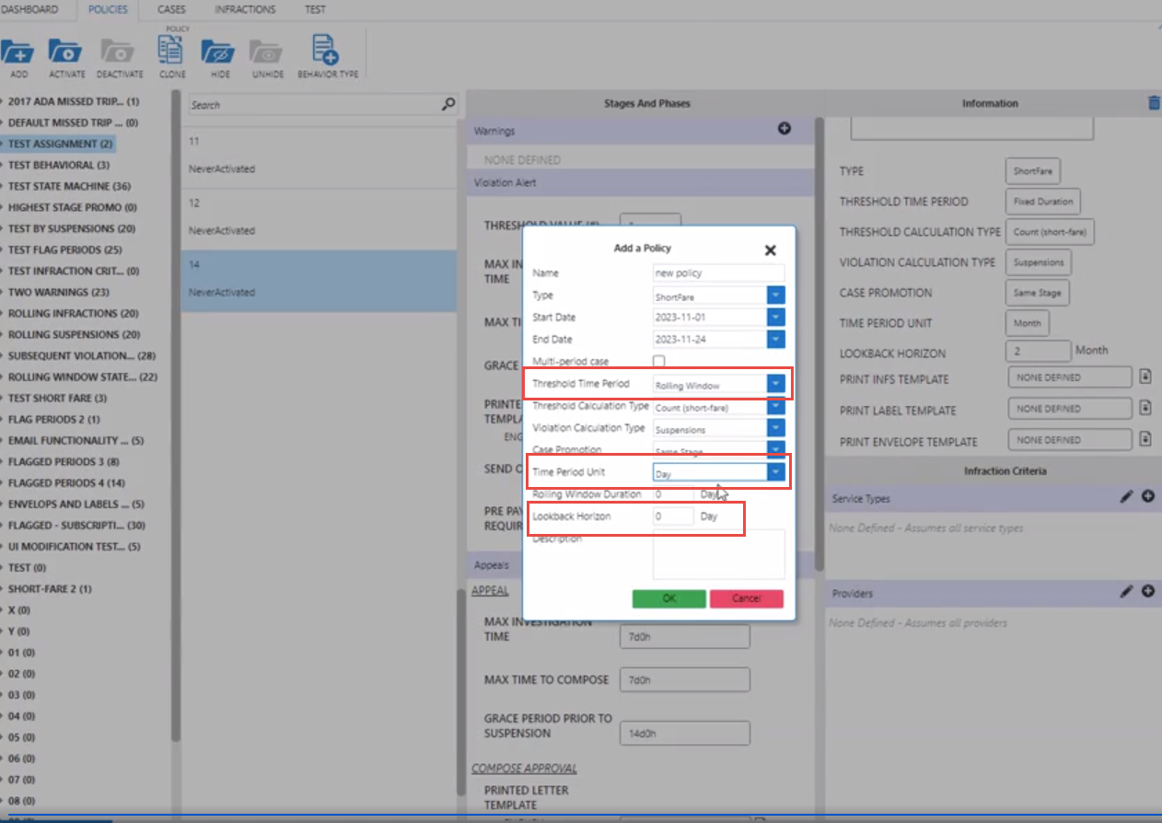Expand the Start Date picker dropdown
Image resolution: width=1162 pixels, height=823 pixels.
(x=775, y=317)
